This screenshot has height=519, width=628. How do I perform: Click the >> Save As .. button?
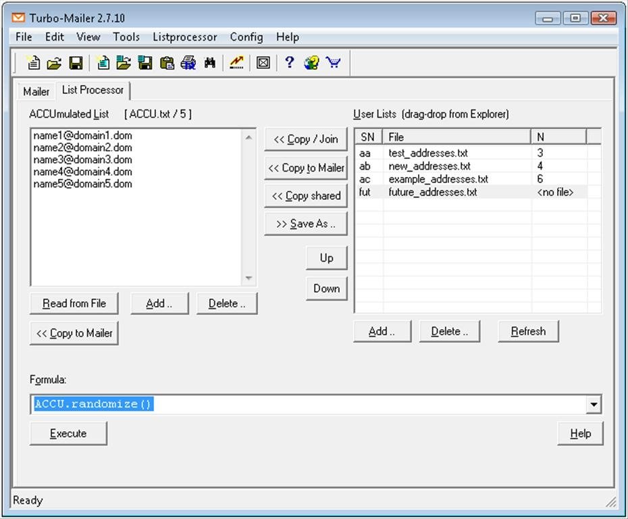[306, 224]
